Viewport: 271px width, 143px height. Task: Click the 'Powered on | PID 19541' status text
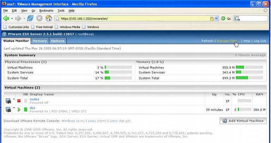tap(49, 111)
